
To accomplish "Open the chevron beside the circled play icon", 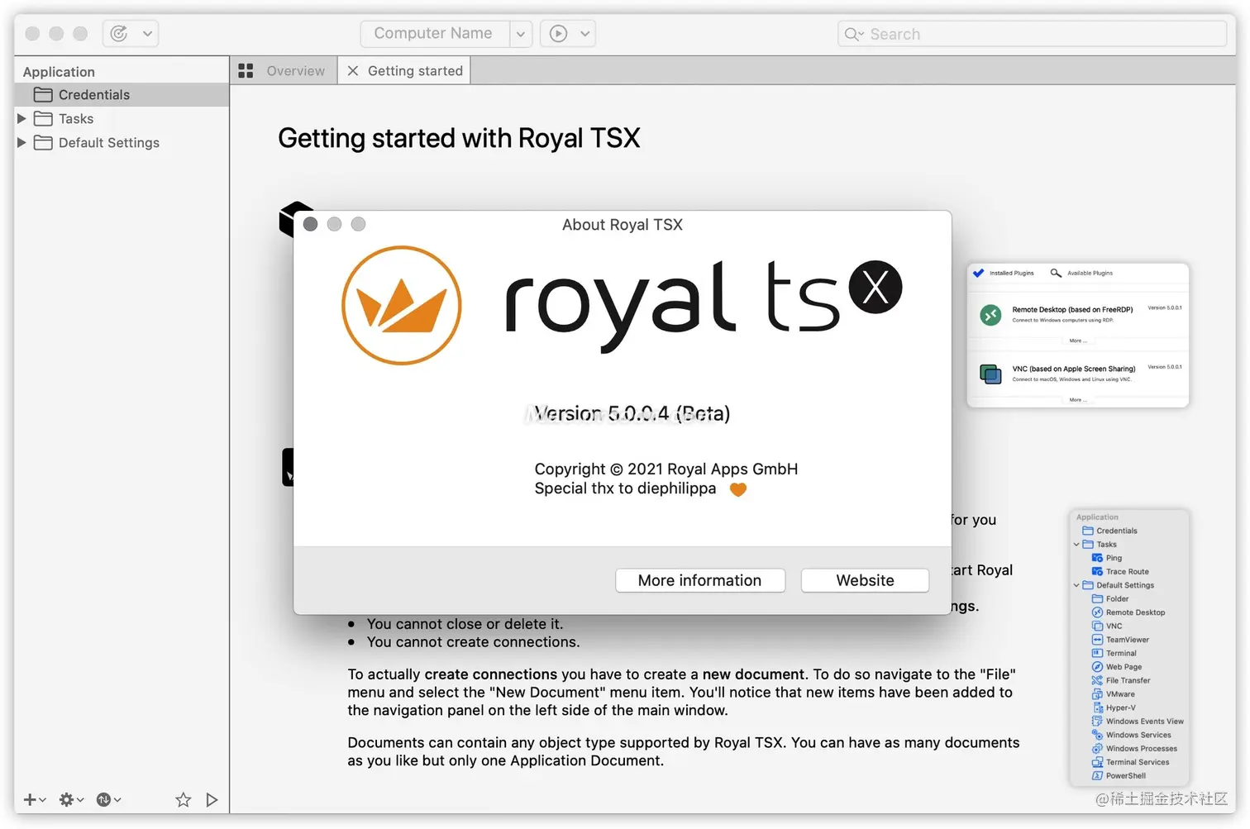I will (584, 34).
